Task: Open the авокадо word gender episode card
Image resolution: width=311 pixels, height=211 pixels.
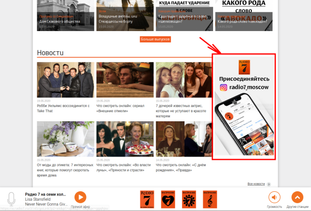Action: 244,16
